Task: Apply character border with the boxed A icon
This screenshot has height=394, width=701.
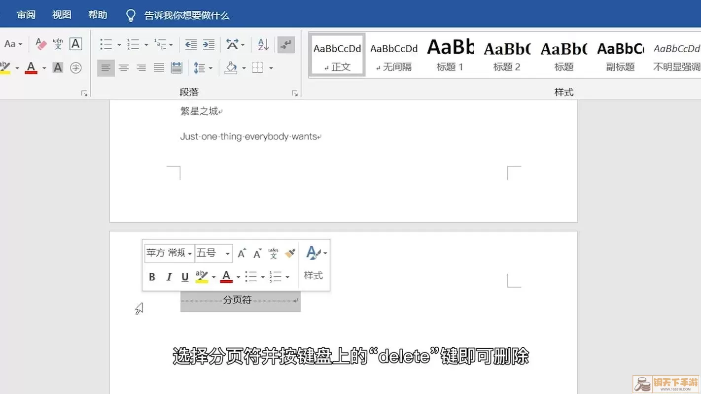Action: point(75,44)
